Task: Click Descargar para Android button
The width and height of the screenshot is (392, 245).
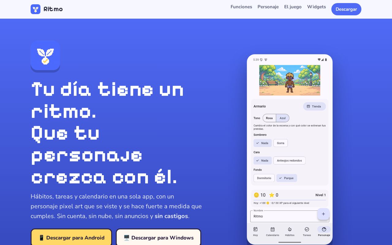Action: point(71,237)
